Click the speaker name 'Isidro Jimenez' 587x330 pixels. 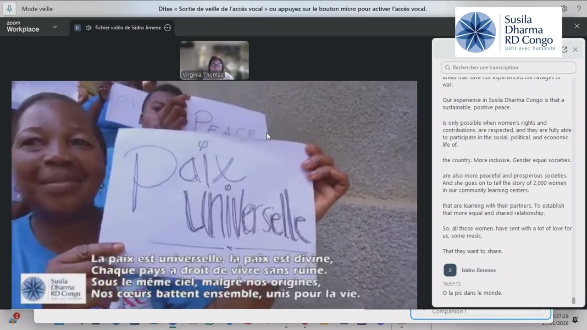click(x=478, y=270)
